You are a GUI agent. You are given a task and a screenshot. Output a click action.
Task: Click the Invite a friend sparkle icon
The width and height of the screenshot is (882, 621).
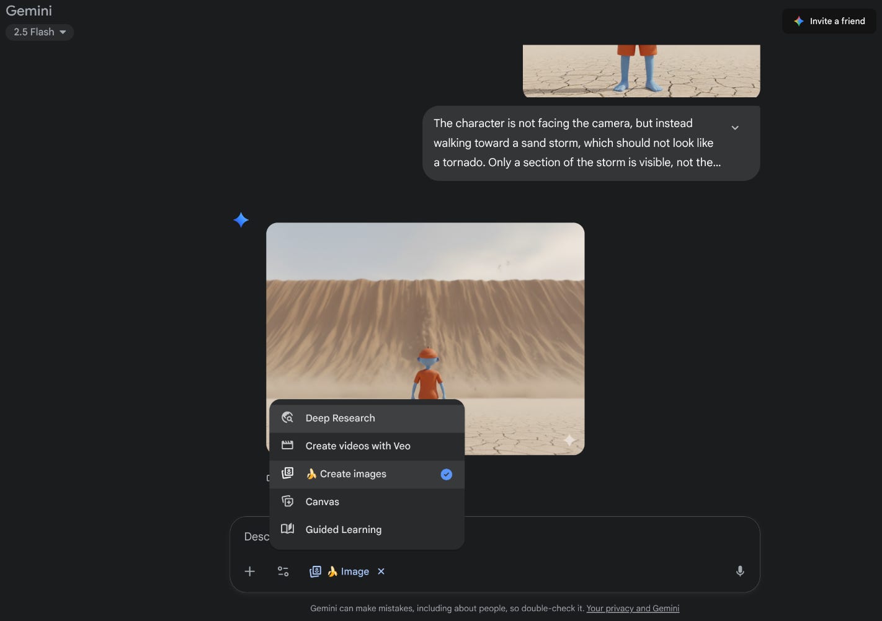tap(799, 21)
